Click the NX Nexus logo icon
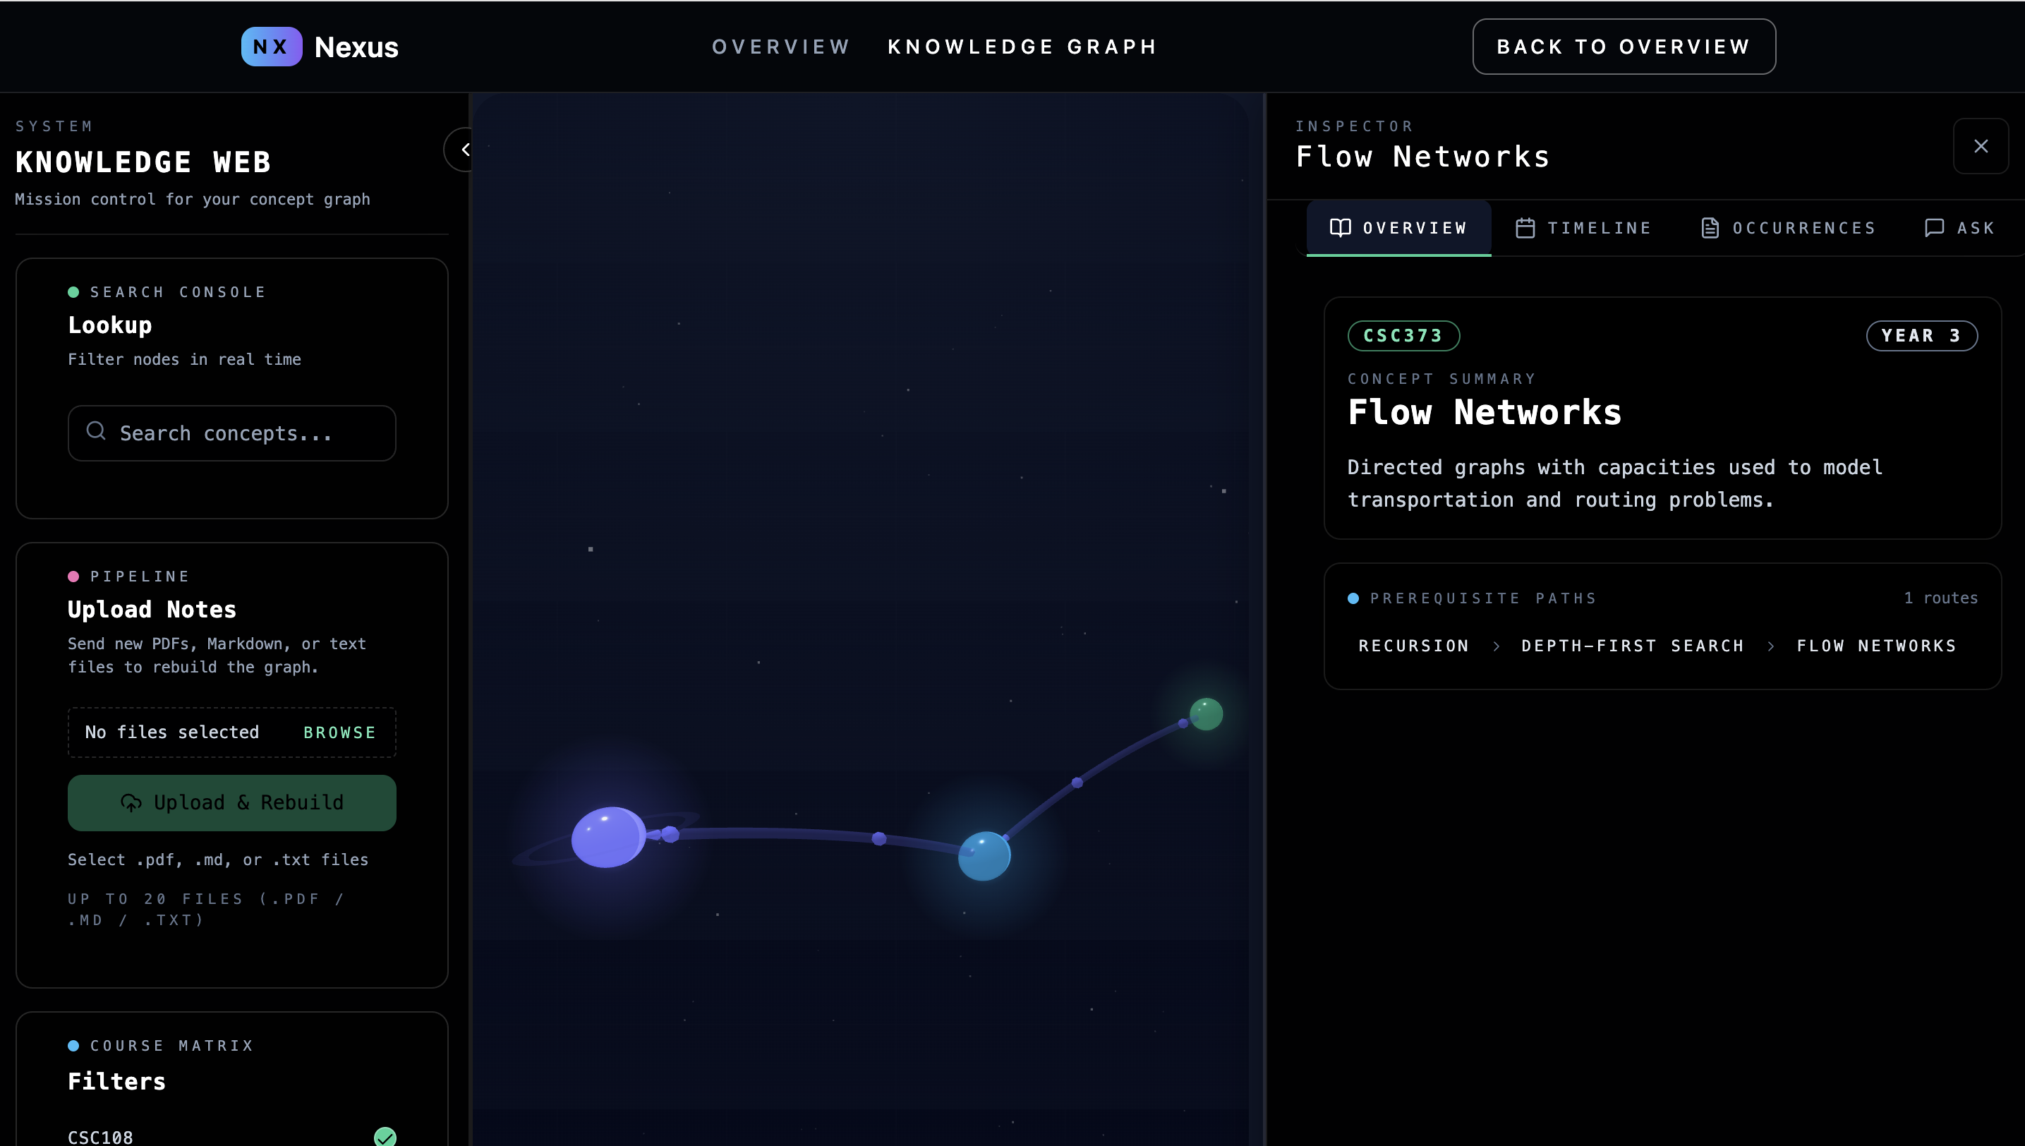 pyautogui.click(x=271, y=47)
